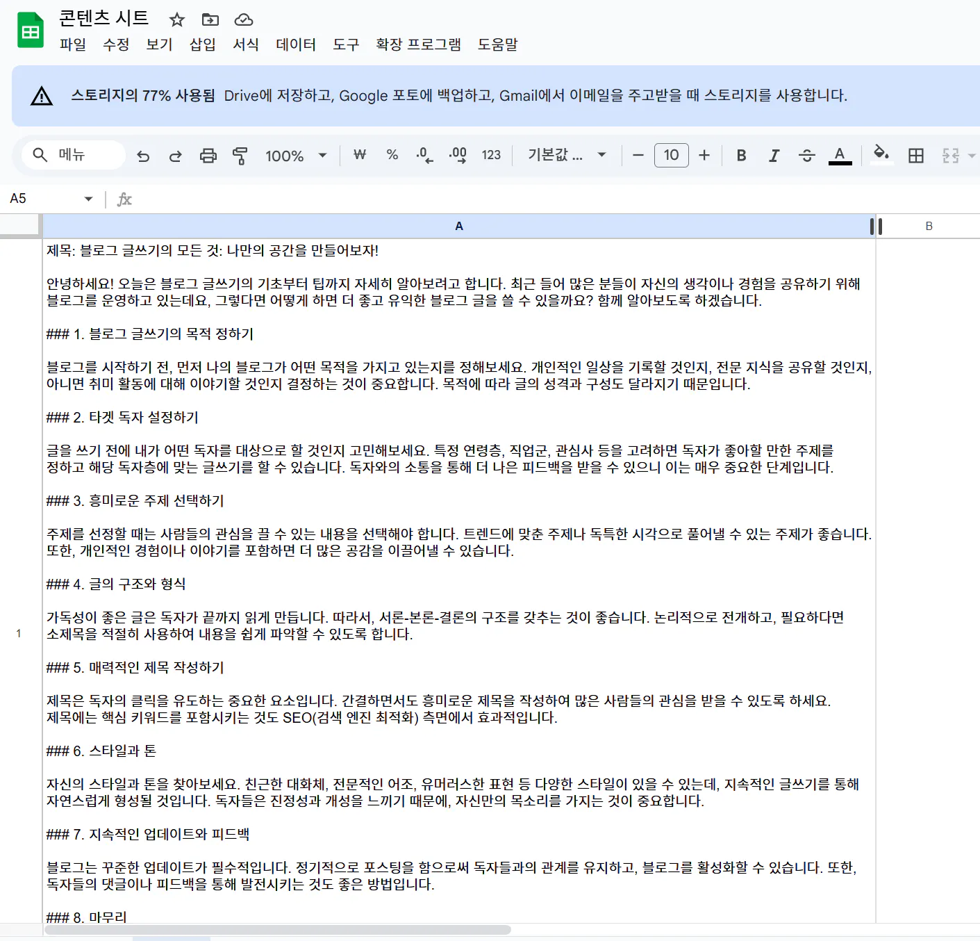Screen dimensions: 980x941
Task: Select column B header
Action: [x=929, y=226]
